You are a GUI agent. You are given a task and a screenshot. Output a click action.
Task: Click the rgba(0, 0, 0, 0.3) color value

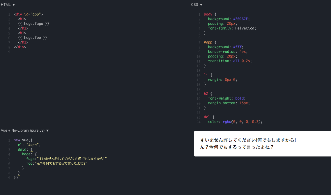click(x=242, y=122)
